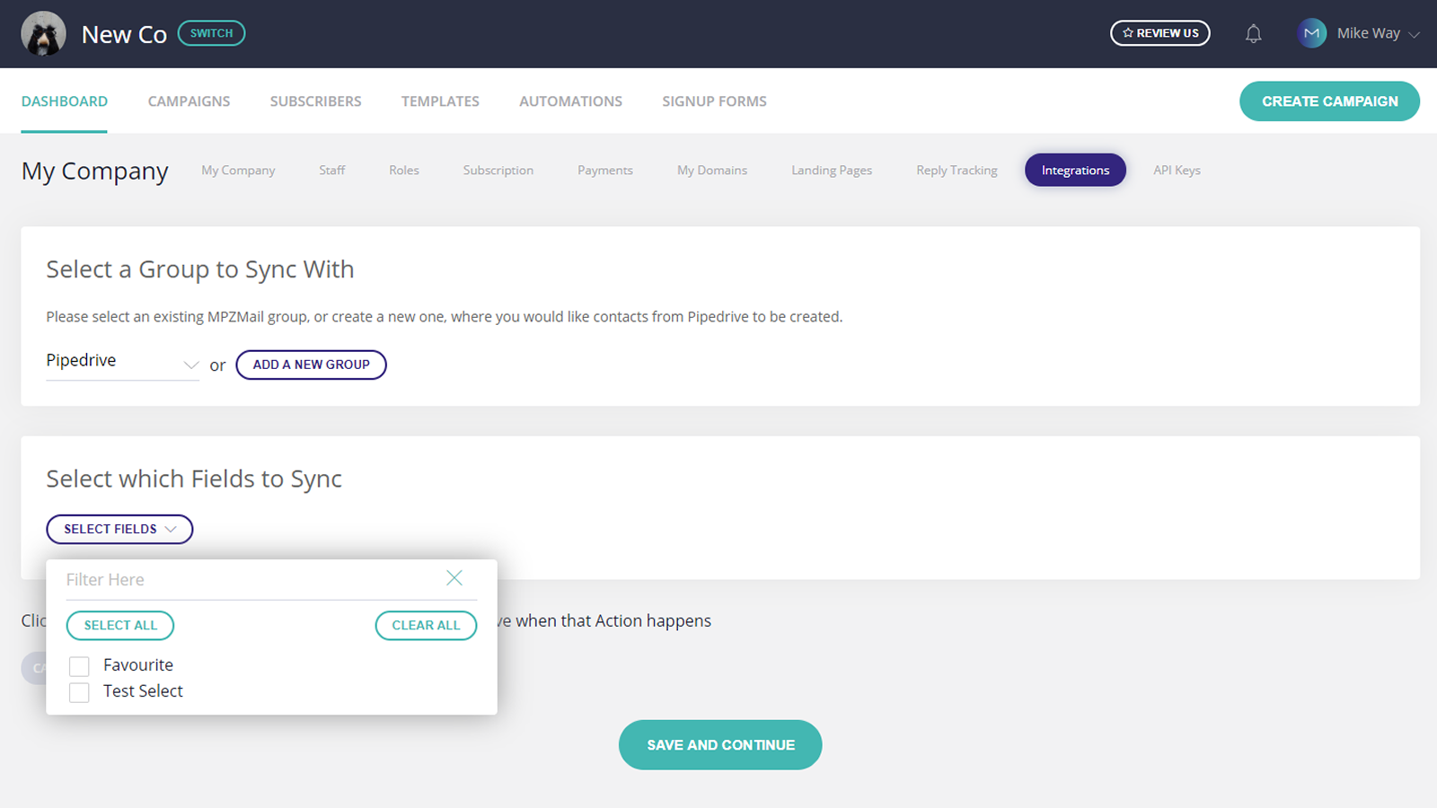The height and width of the screenshot is (808, 1437).
Task: Click the Favourite field label
Action: (x=138, y=665)
